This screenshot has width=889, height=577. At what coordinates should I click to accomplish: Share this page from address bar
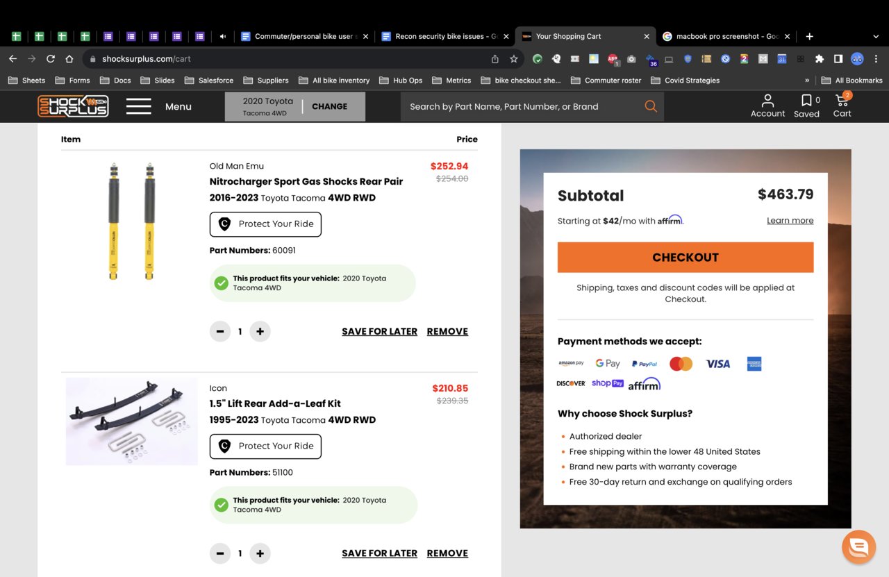click(495, 59)
